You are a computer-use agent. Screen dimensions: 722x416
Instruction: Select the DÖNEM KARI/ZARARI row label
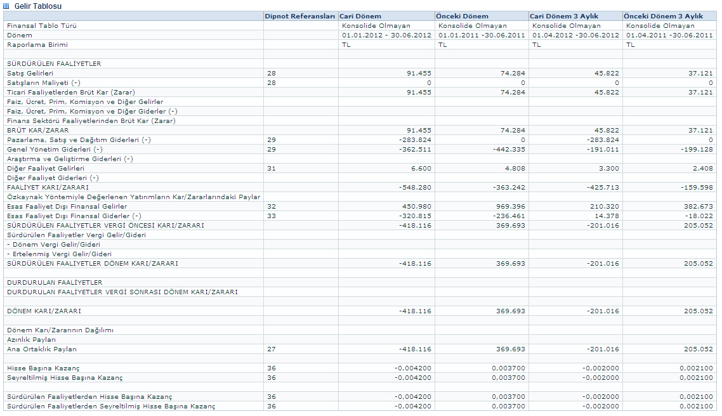tap(44, 311)
